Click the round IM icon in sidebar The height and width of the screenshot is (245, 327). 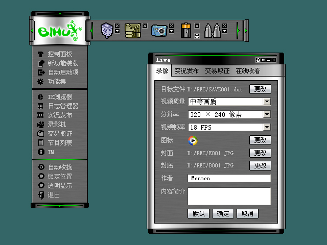click(x=41, y=152)
